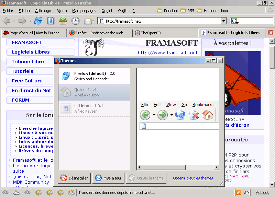Image resolution: width=275 pixels, height=197 pixels.
Task: Click the GP status bar icon
Action: click(x=246, y=193)
